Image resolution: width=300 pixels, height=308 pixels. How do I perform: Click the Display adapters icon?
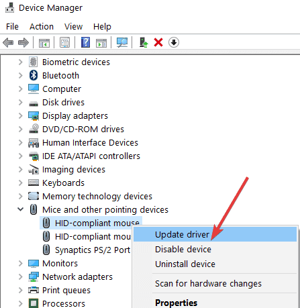point(34,116)
